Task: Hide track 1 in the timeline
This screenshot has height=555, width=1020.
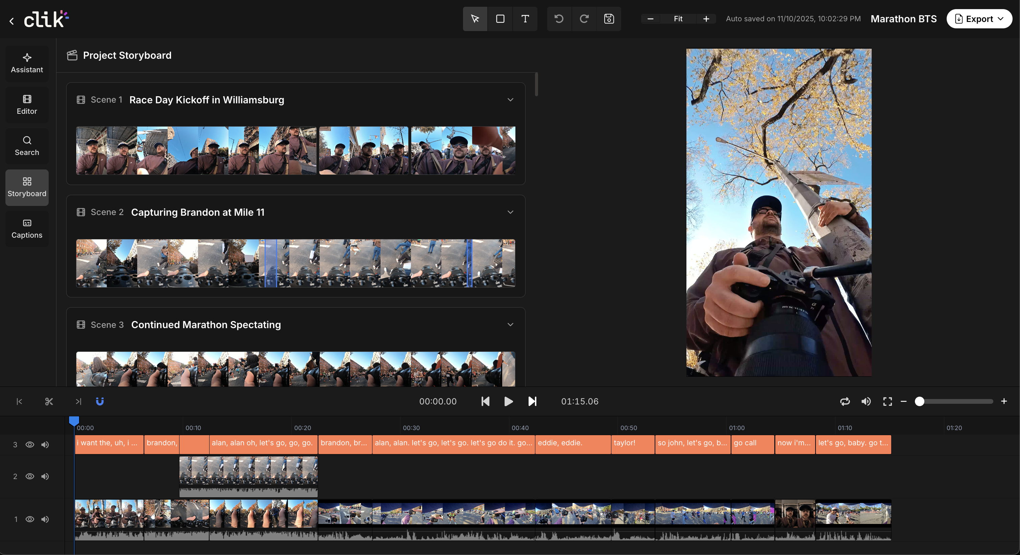Action: click(30, 520)
